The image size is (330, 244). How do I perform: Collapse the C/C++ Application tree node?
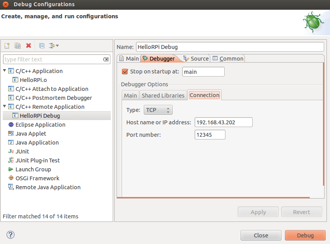(x=5, y=71)
